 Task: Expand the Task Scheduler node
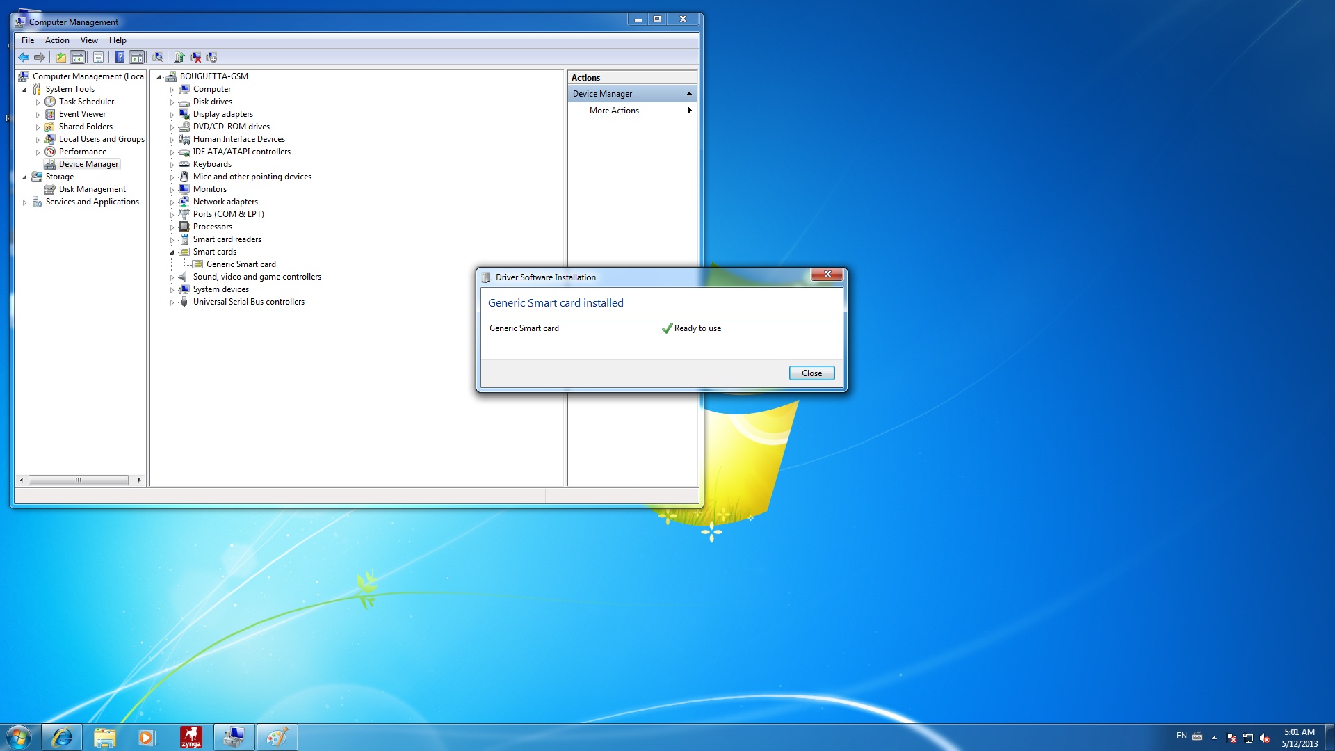coord(38,102)
